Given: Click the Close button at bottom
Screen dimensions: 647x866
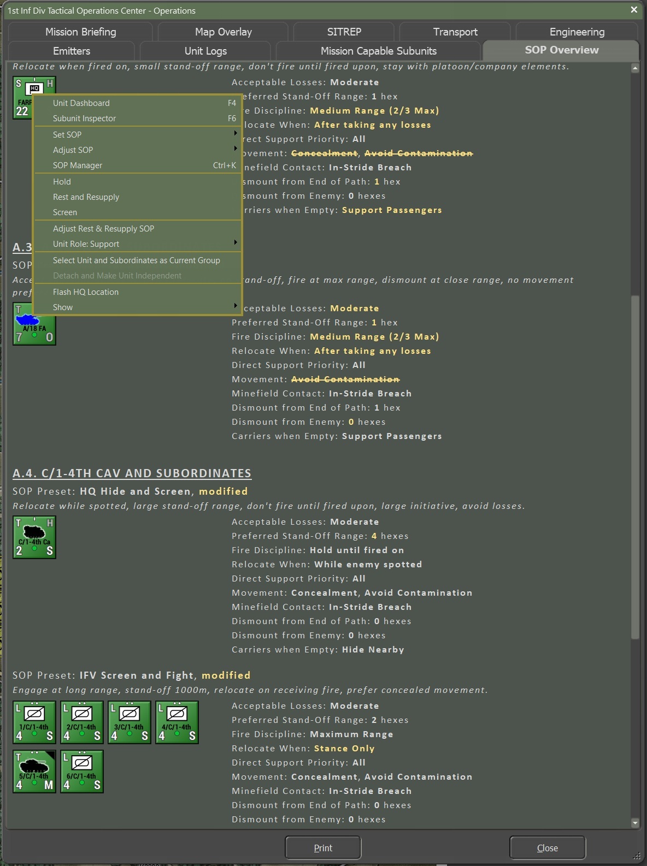Looking at the screenshot, I should click(x=547, y=847).
